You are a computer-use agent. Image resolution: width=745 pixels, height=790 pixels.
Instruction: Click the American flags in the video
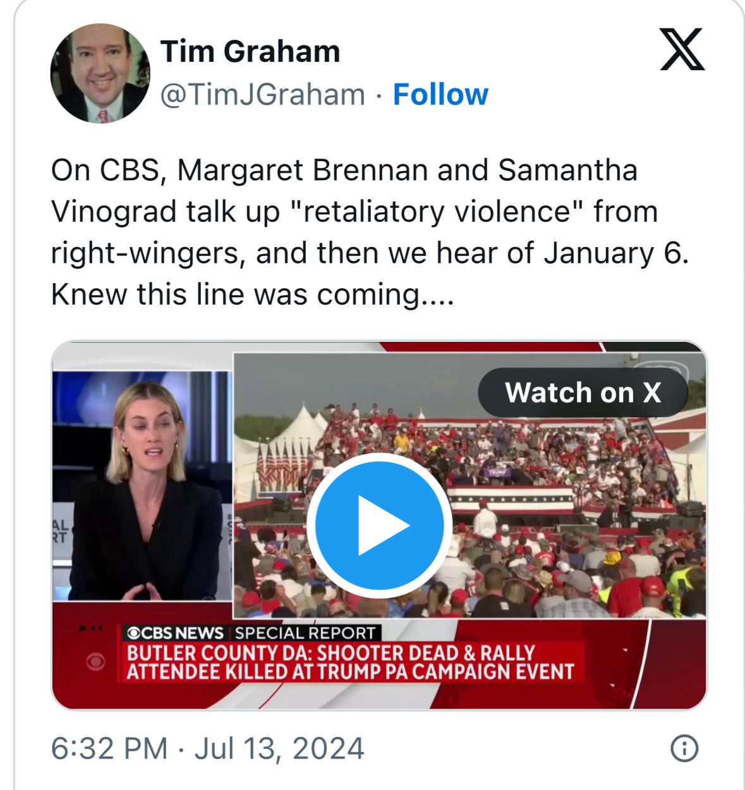[282, 466]
